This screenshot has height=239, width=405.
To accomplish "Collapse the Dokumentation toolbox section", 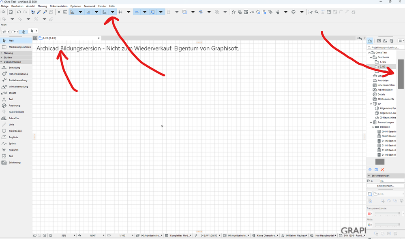I will click(x=16, y=62).
